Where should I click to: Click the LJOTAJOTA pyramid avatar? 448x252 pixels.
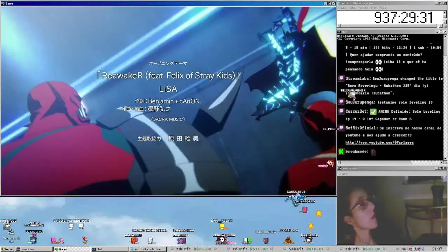288,240
